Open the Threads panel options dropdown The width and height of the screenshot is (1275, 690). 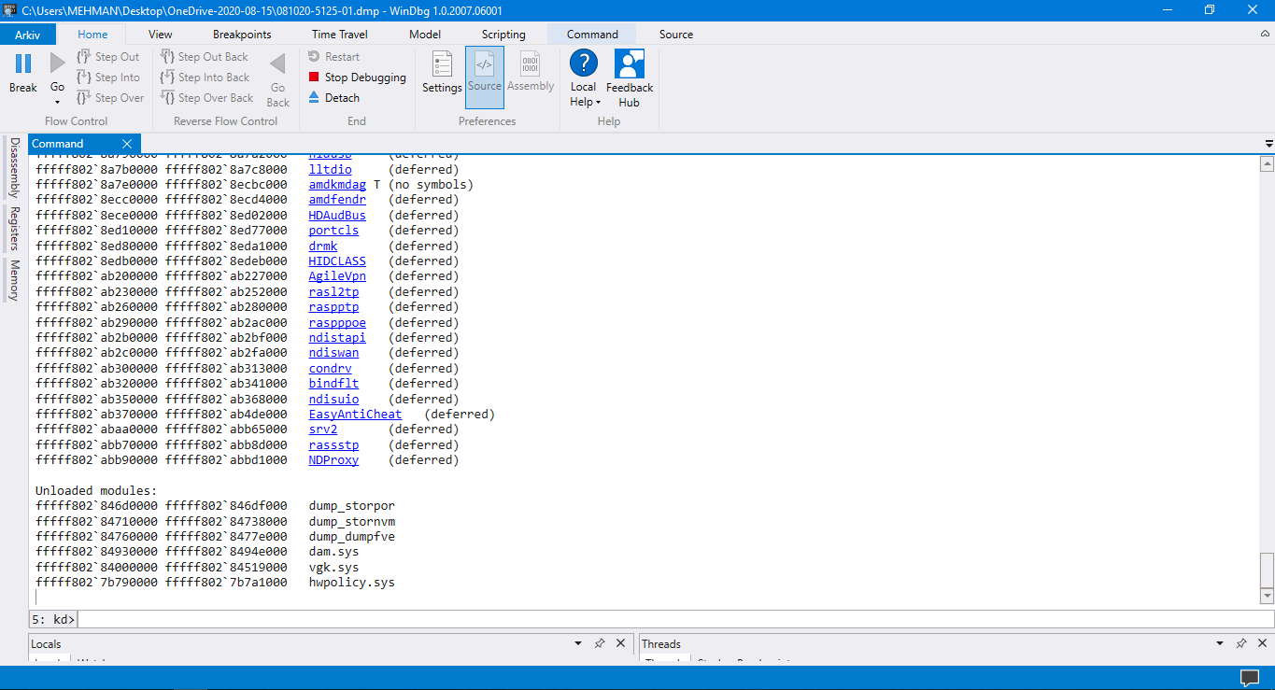(1220, 644)
